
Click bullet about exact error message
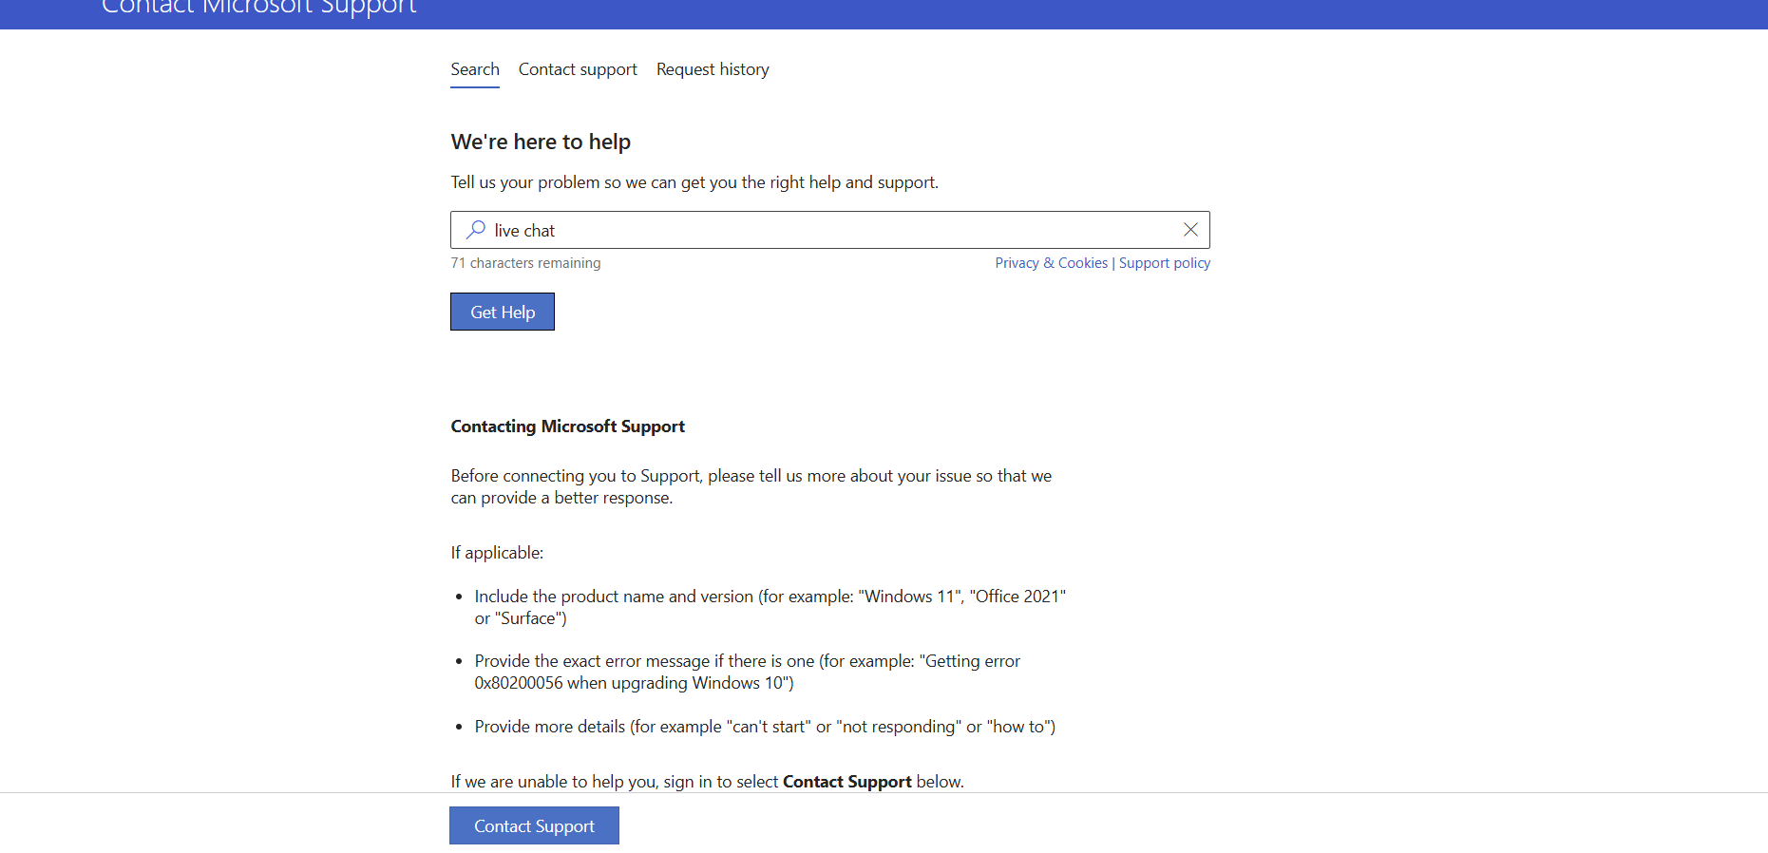click(748, 672)
